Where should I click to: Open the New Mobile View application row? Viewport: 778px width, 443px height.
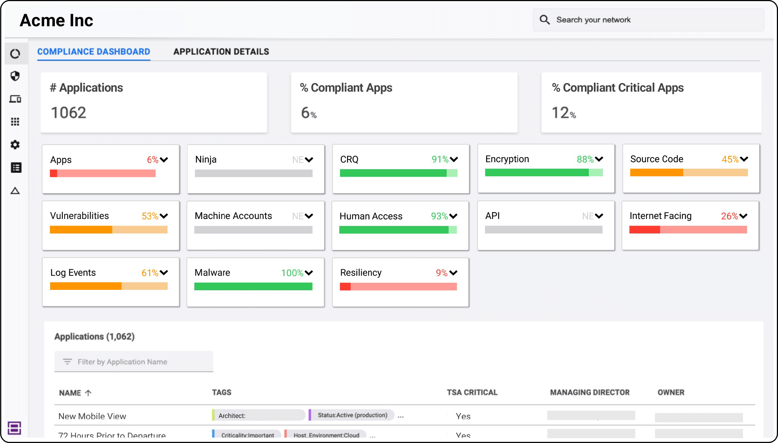[x=405, y=416]
